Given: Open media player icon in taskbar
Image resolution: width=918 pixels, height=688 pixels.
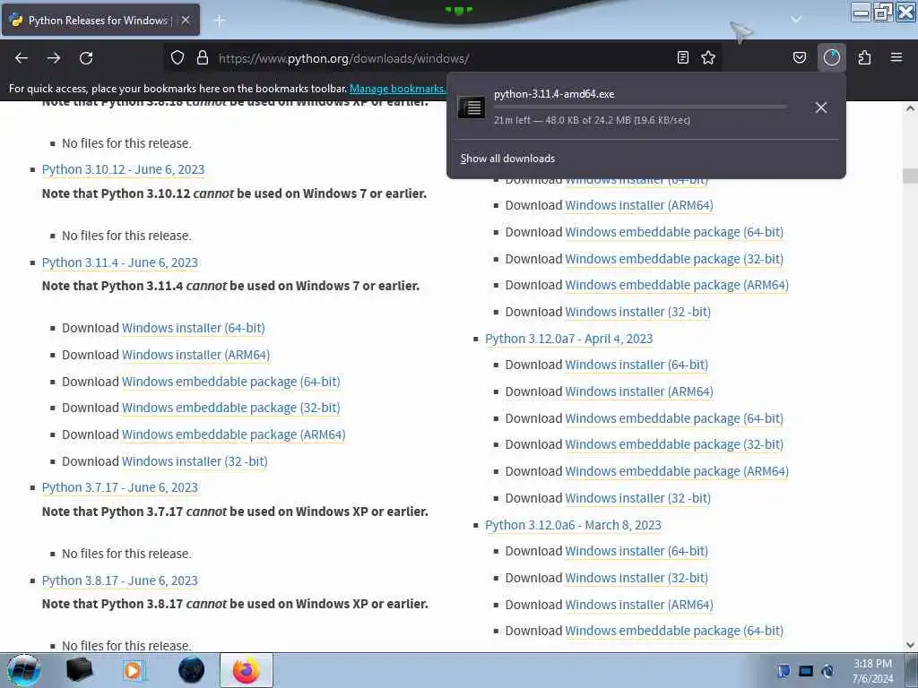Looking at the screenshot, I should click(134, 670).
